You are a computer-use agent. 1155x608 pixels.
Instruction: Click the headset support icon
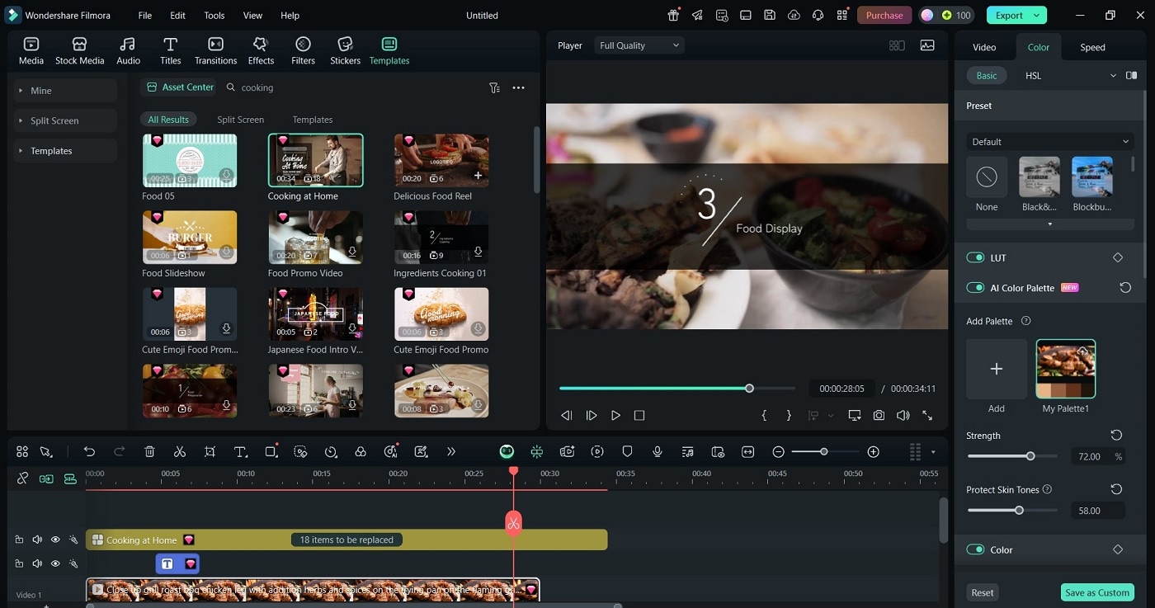(818, 15)
